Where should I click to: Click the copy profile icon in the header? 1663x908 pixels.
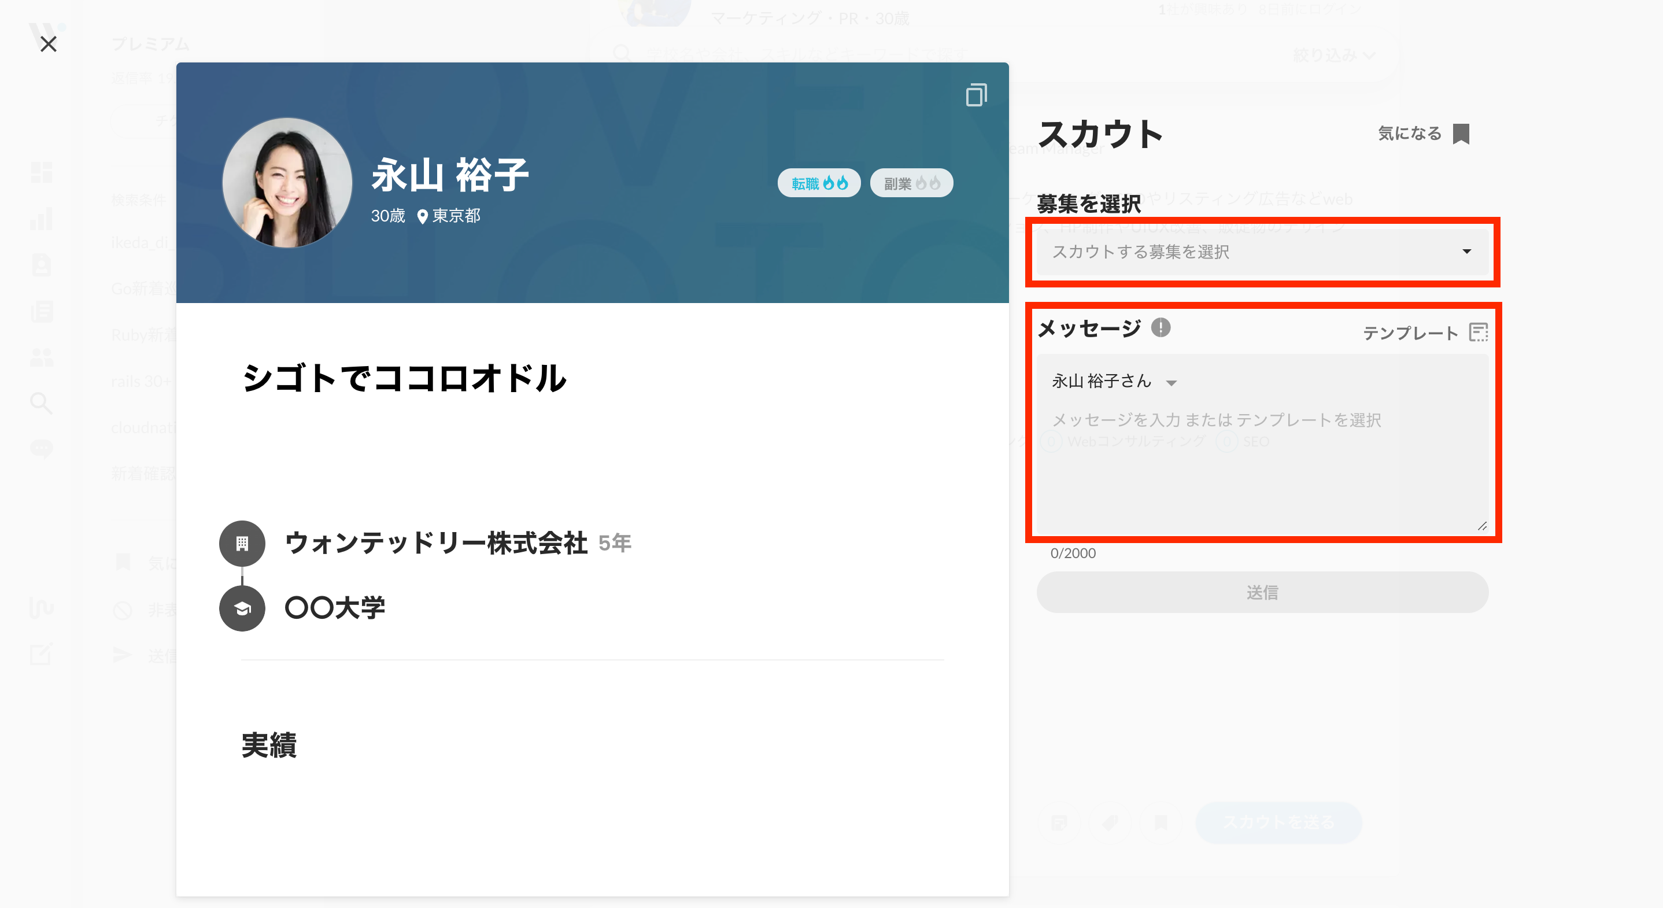pos(975,95)
